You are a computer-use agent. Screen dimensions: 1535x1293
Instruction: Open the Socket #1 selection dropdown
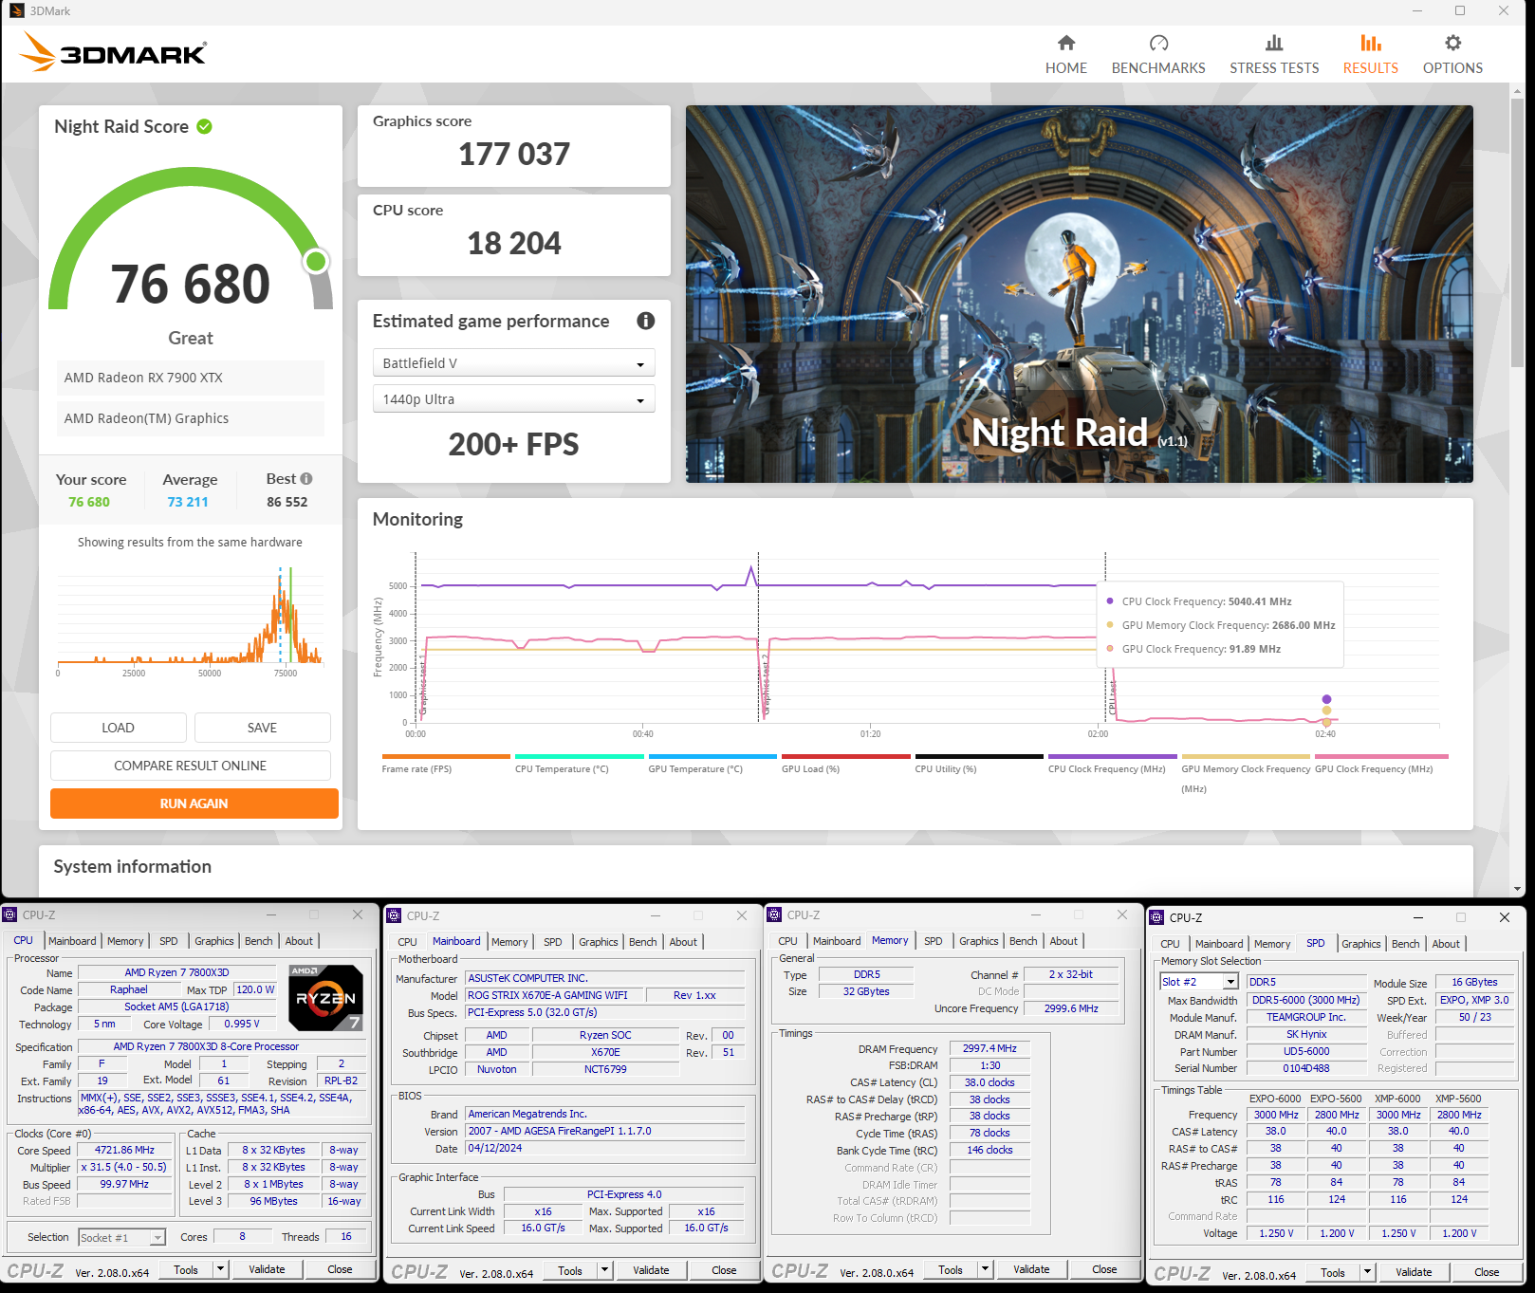click(121, 1238)
